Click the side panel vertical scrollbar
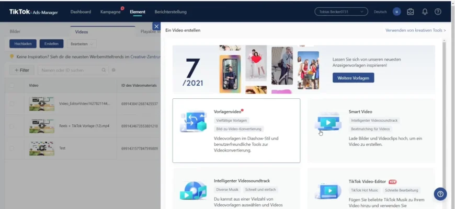 click(x=443, y=116)
